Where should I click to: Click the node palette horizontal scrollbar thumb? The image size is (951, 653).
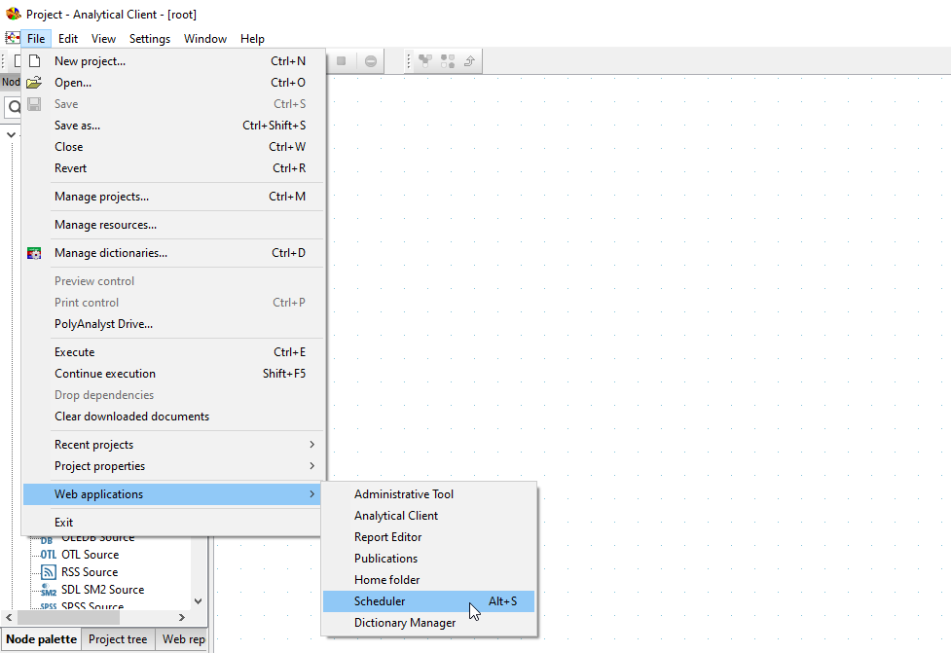pos(68,617)
